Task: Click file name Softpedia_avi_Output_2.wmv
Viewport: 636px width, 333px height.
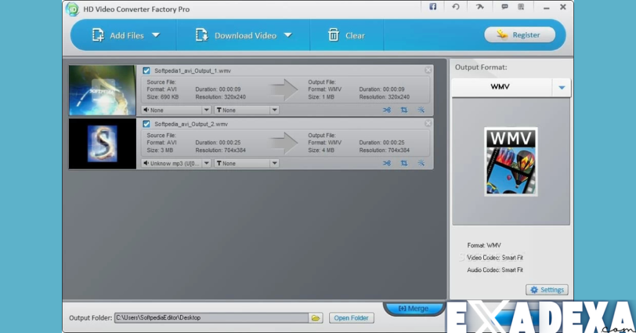Action: point(191,124)
